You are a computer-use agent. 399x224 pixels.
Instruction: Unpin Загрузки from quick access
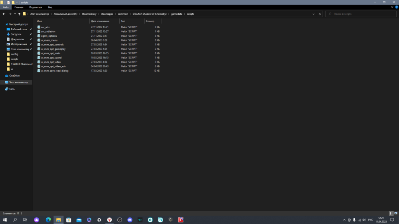pyautogui.click(x=31, y=34)
